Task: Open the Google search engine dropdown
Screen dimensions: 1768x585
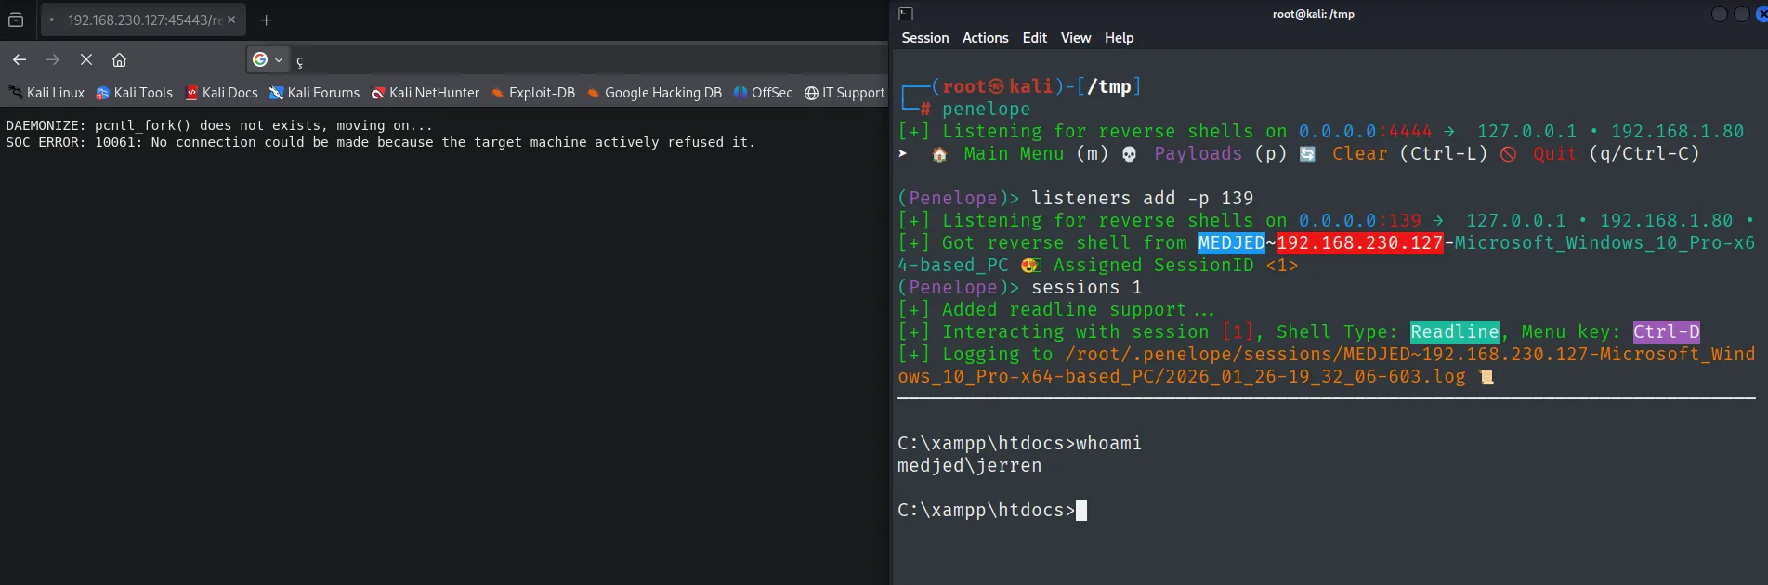Action: (268, 59)
